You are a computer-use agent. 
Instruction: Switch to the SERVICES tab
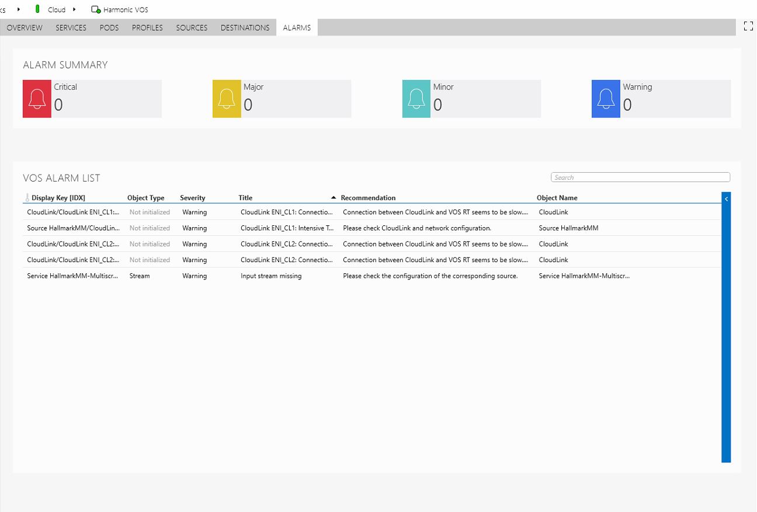point(71,27)
